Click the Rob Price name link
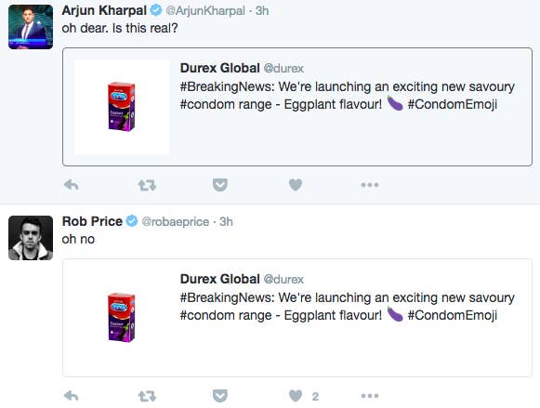Viewport: 540px width, 408px height. [92, 221]
